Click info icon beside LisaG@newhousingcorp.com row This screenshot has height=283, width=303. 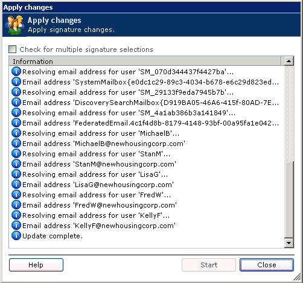pos(16,184)
